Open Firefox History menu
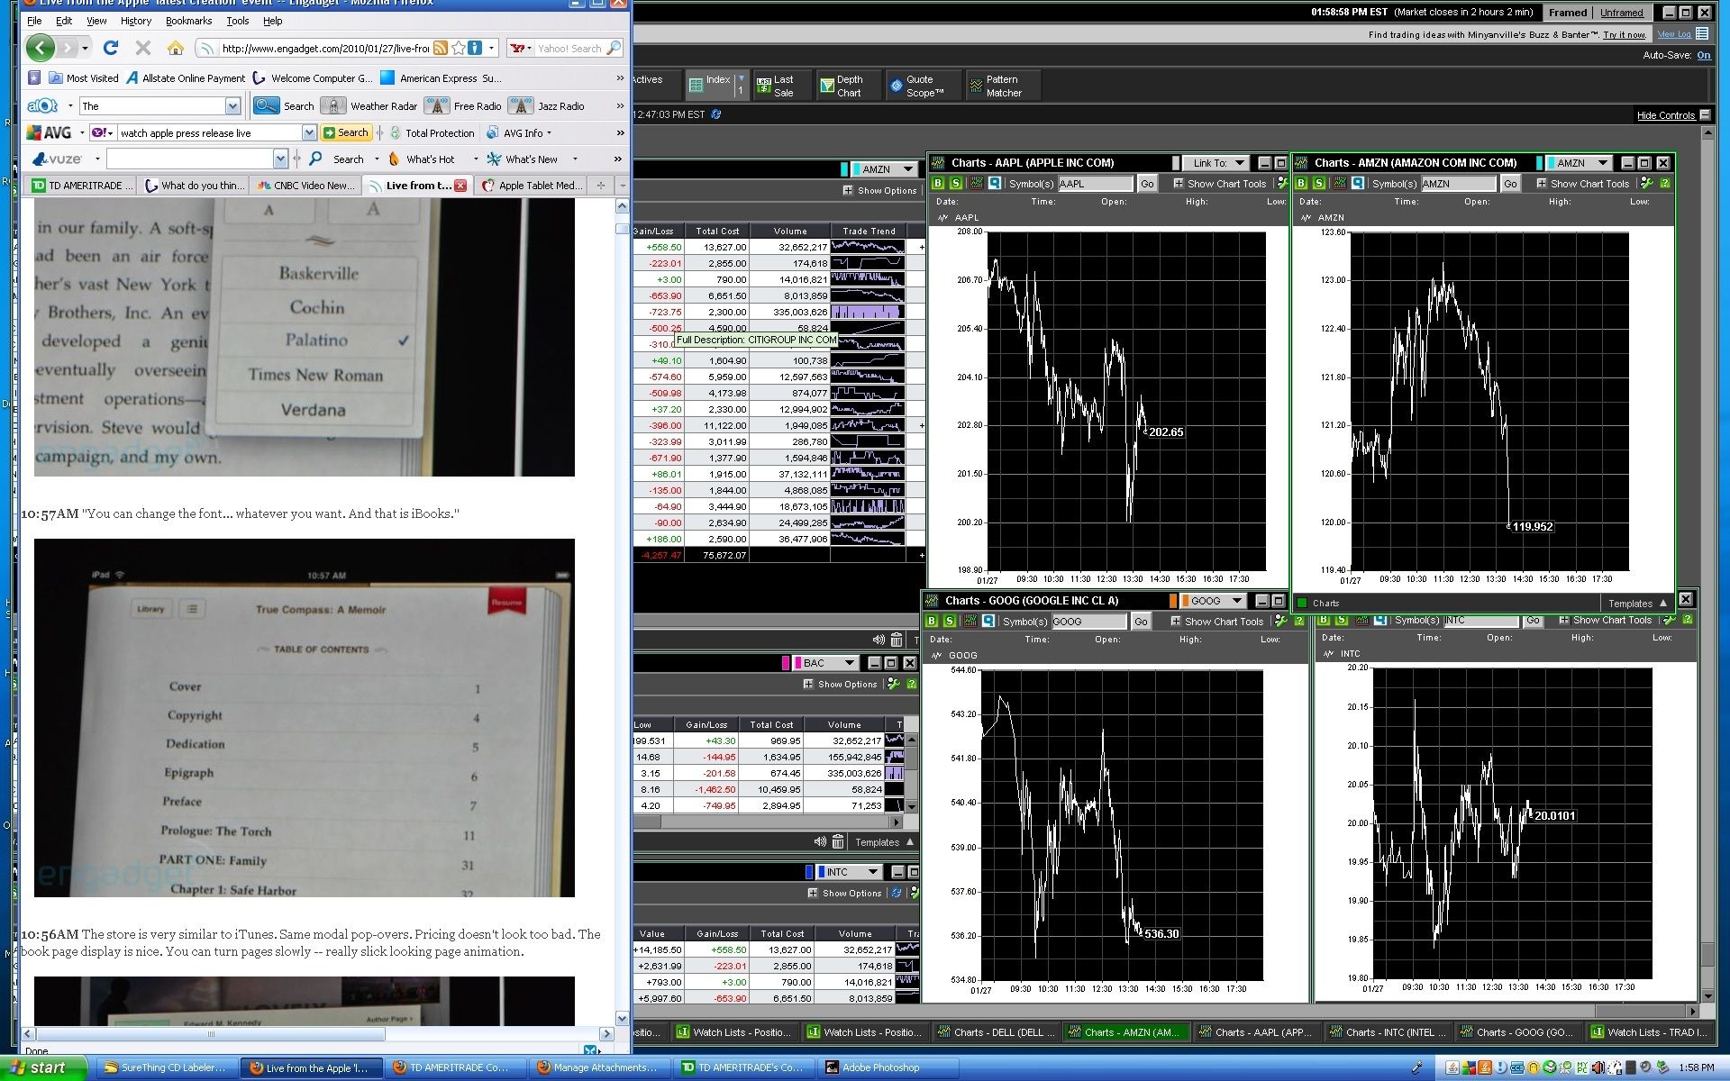 135,21
